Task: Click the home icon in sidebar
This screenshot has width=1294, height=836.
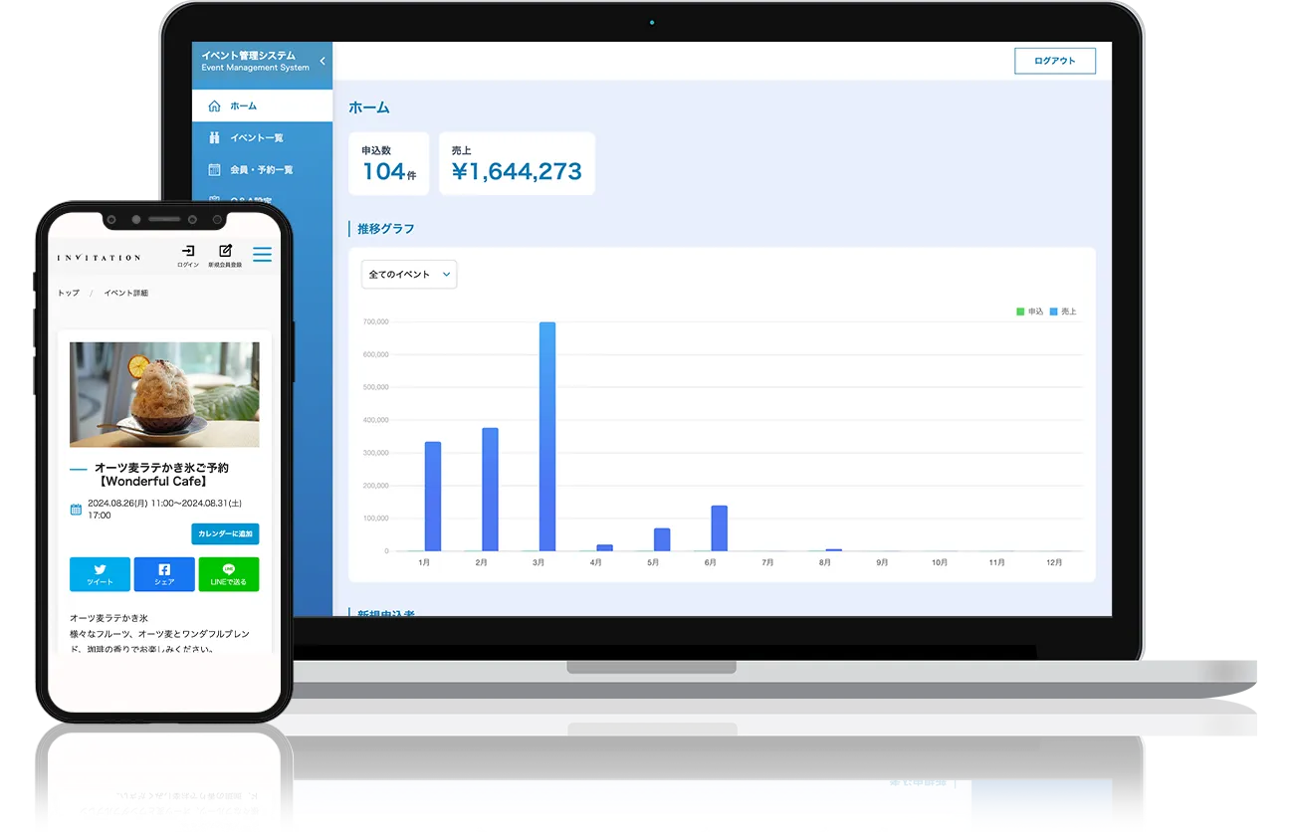Action: pyautogui.click(x=214, y=105)
